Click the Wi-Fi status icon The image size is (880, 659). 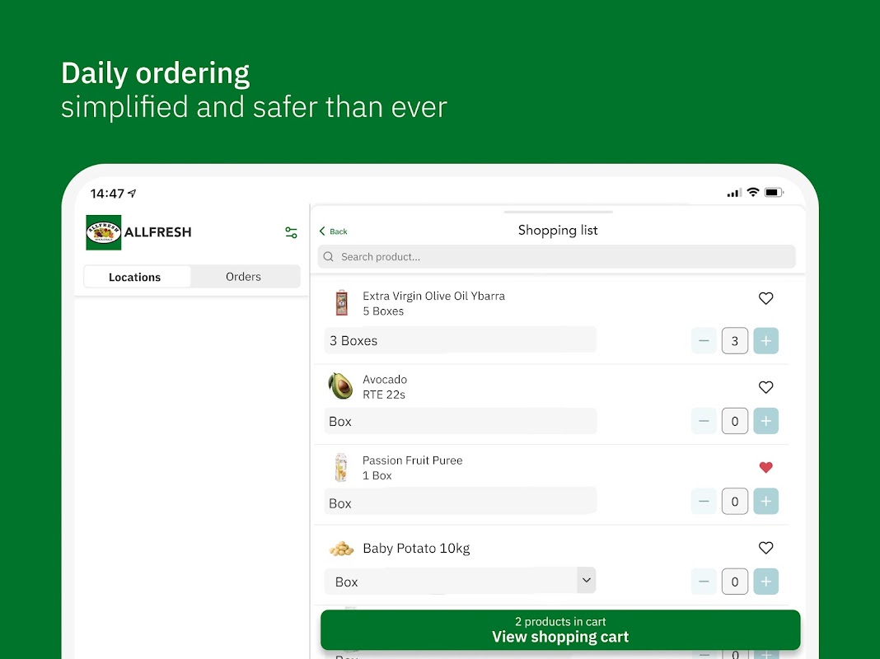click(753, 193)
